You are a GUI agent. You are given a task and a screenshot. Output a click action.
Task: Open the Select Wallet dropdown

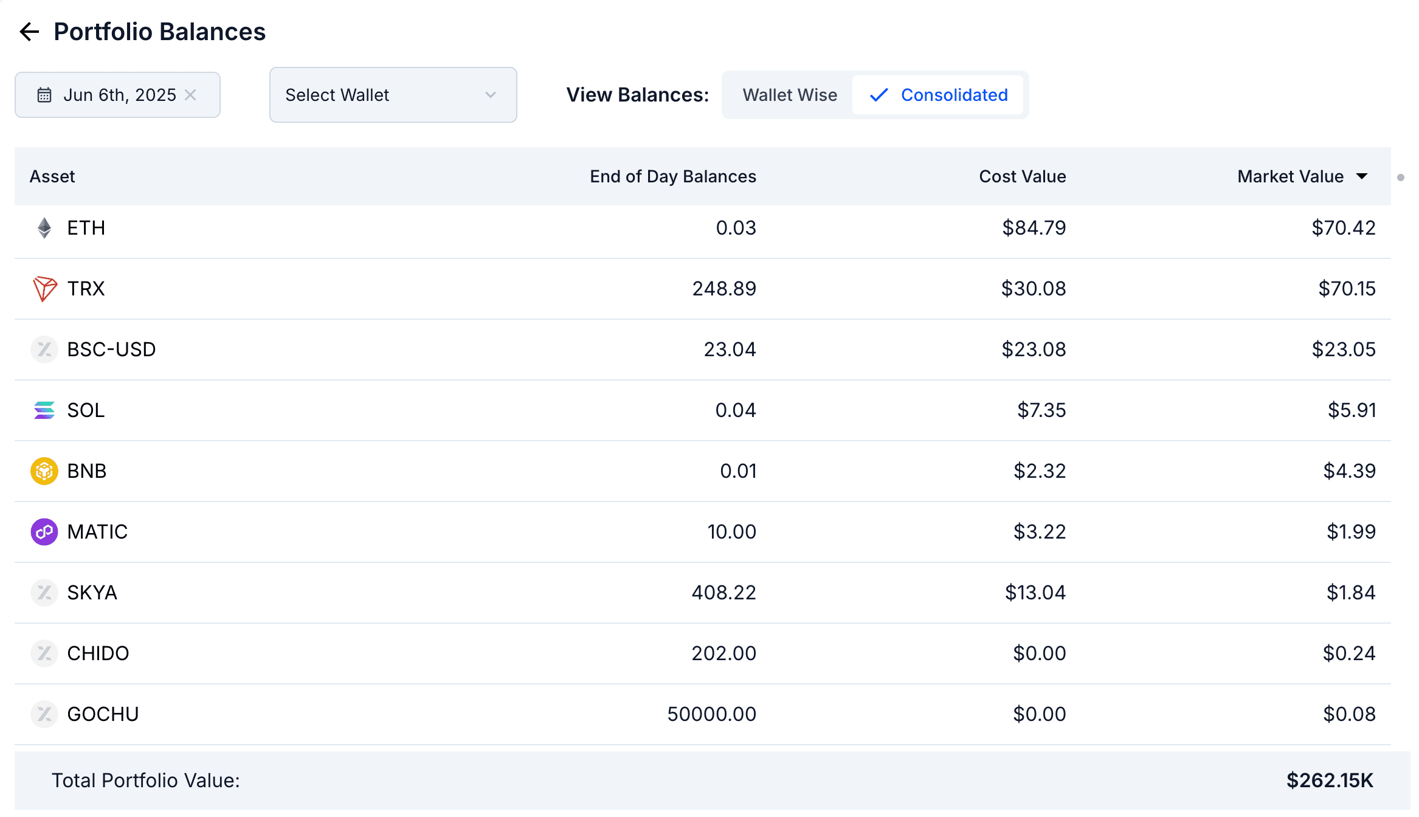pyautogui.click(x=392, y=95)
